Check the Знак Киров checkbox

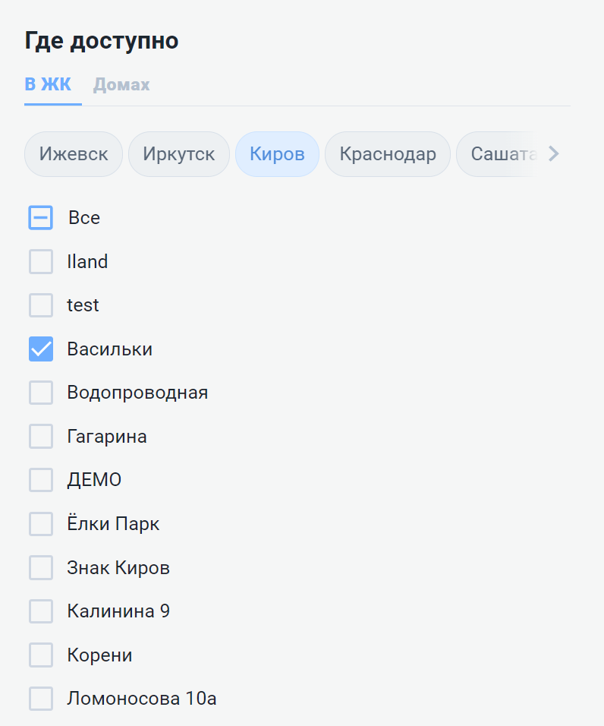point(41,567)
